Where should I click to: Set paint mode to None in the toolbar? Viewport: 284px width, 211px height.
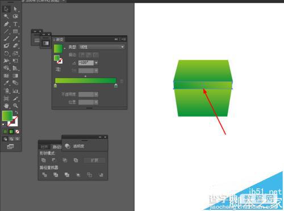pos(17,132)
